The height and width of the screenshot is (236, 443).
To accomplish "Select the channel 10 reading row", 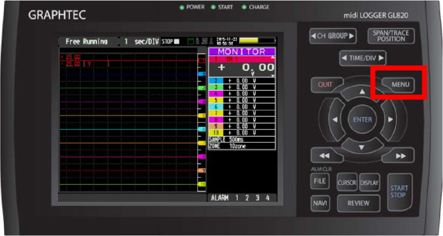I will click(x=242, y=133).
